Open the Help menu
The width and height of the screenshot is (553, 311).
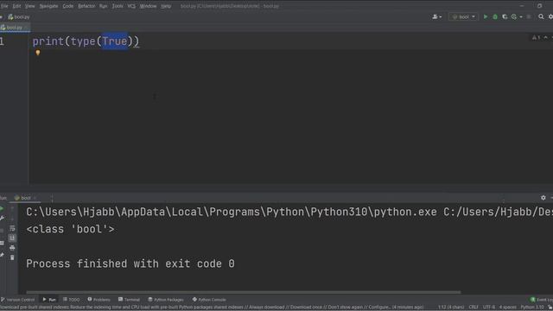coord(166,6)
